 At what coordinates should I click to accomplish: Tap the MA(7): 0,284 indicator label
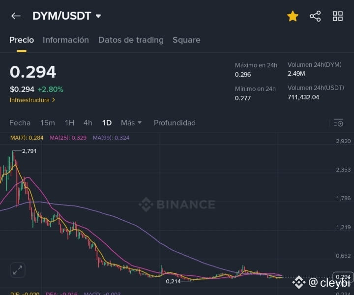point(27,138)
